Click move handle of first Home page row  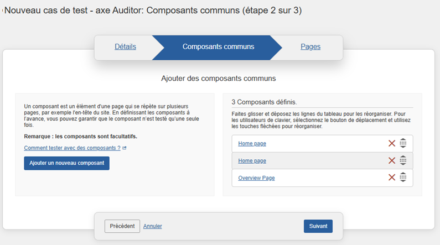pyautogui.click(x=403, y=143)
